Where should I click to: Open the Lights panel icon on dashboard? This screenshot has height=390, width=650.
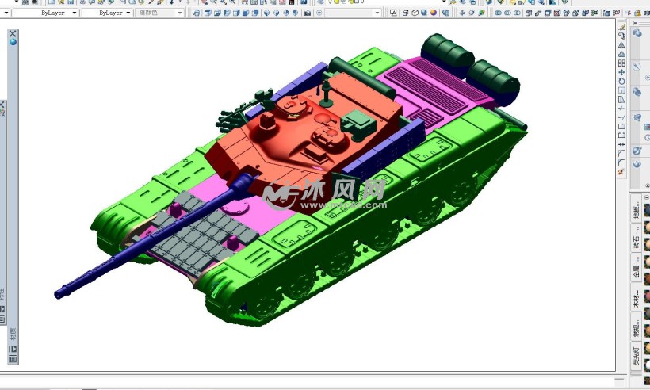pyautogui.click(x=637, y=117)
